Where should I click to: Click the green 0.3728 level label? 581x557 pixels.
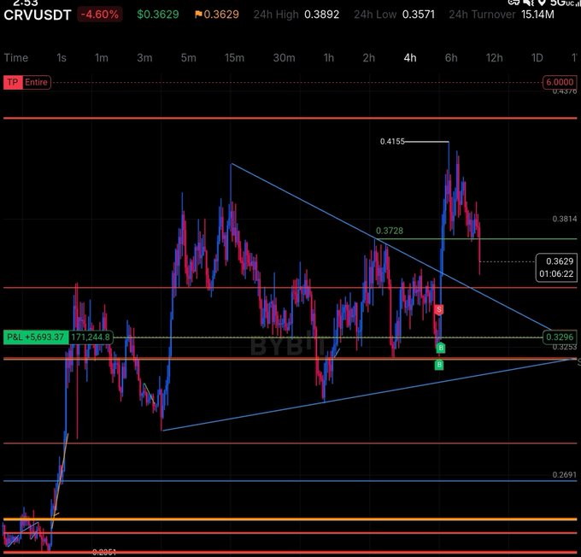point(390,231)
